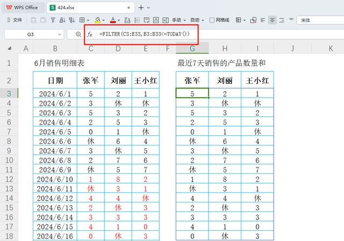The image size is (344, 241).
Task: Toggle the 网格线 gridlines checkbox
Action: (212, 20)
